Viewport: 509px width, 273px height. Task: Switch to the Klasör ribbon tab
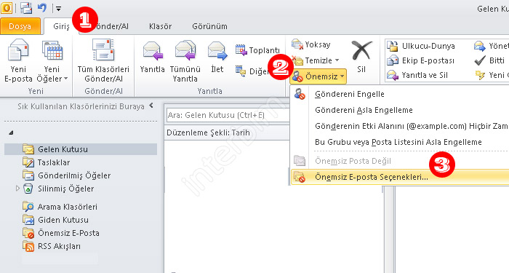point(161,26)
